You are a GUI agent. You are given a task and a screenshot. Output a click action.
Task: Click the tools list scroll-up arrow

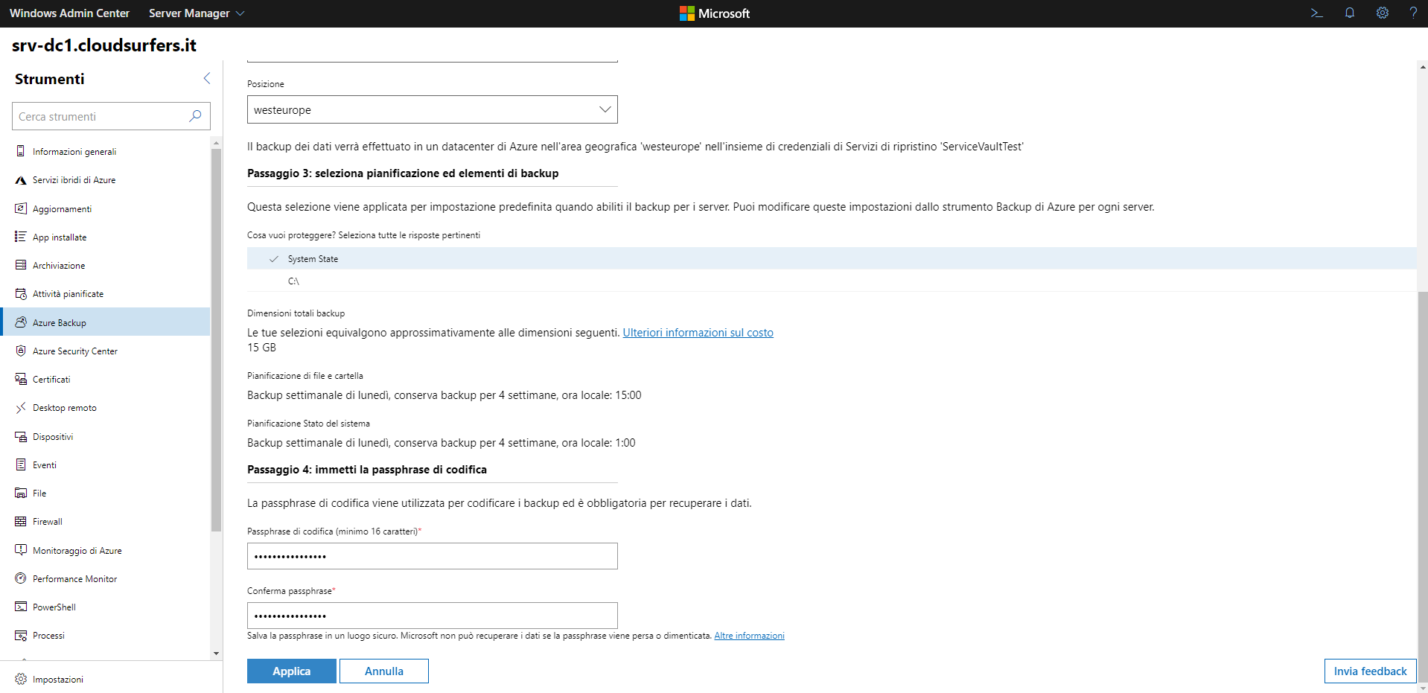tap(216, 142)
